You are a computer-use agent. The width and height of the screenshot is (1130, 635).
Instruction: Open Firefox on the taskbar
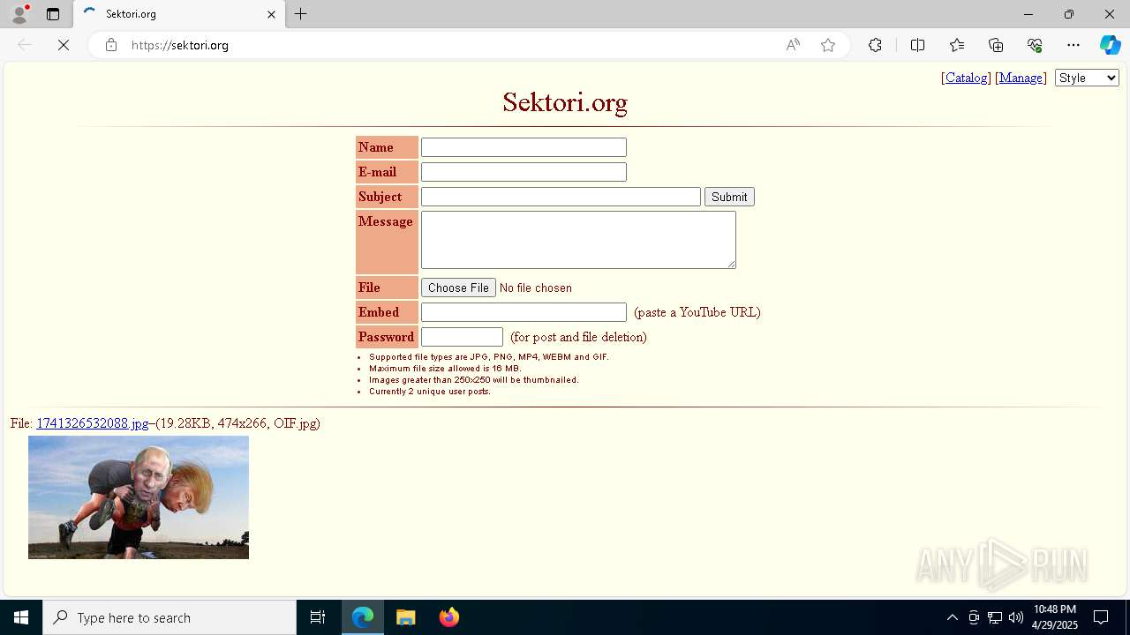click(x=448, y=617)
